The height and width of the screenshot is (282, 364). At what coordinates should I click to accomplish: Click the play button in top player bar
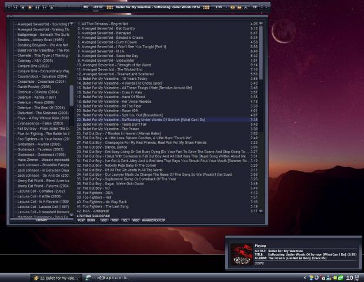click(x=30, y=8)
